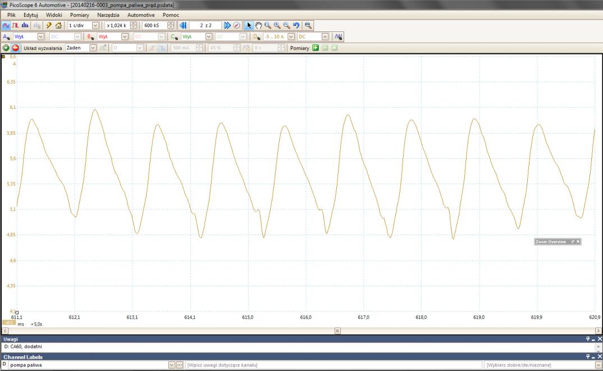Pin the Uwagi notes panel
The image size is (603, 371).
[589, 339]
